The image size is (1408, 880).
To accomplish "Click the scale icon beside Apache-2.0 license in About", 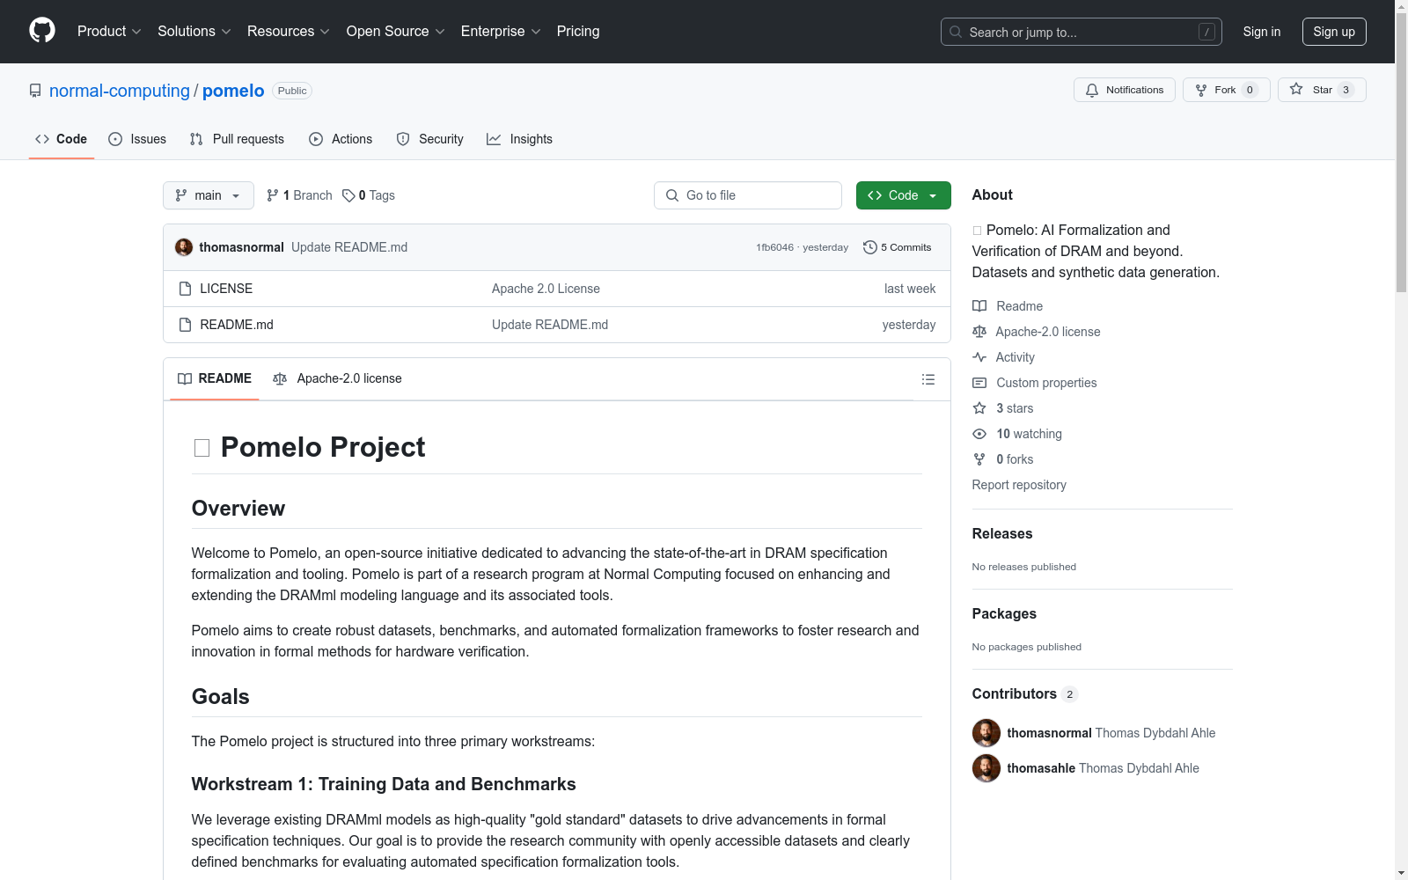I will [979, 332].
